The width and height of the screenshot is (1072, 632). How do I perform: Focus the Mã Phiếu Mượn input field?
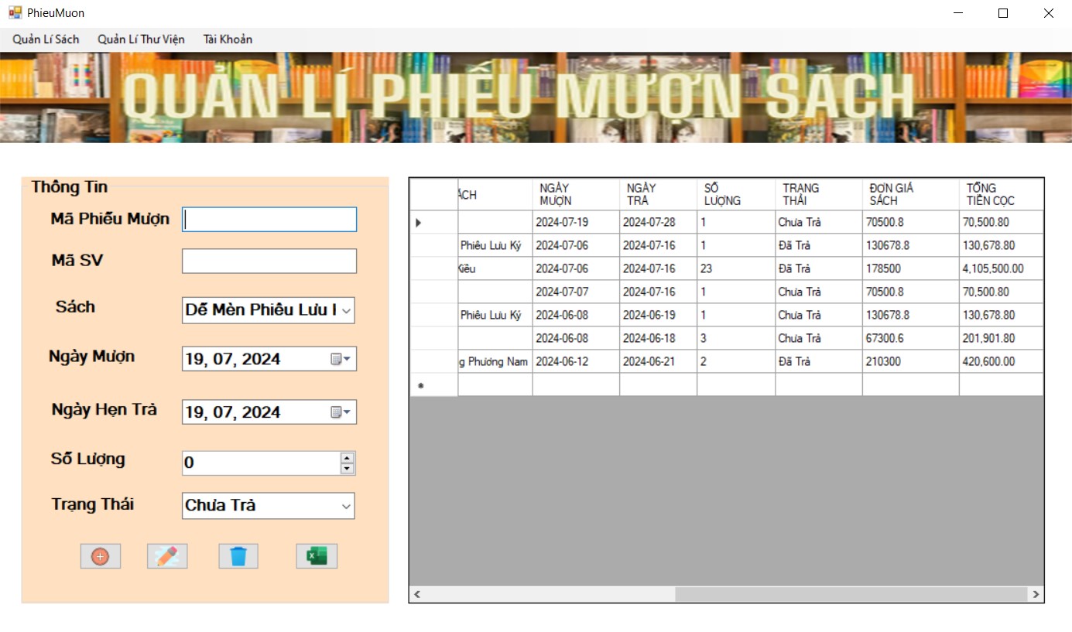pos(269,220)
